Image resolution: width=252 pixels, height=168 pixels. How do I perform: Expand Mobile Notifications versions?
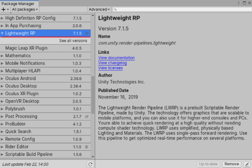(2, 63)
